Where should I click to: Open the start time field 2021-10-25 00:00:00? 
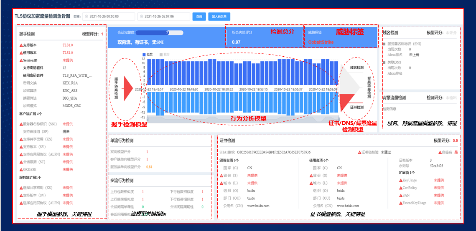pyautogui.click(x=109, y=17)
